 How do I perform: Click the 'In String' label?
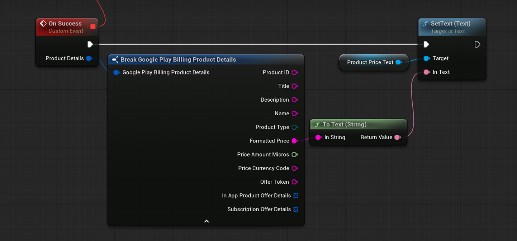tap(335, 137)
